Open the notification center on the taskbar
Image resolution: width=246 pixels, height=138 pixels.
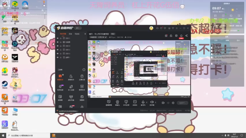(x=242, y=136)
